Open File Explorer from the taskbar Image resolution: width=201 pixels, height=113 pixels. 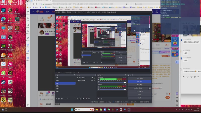[97, 110]
